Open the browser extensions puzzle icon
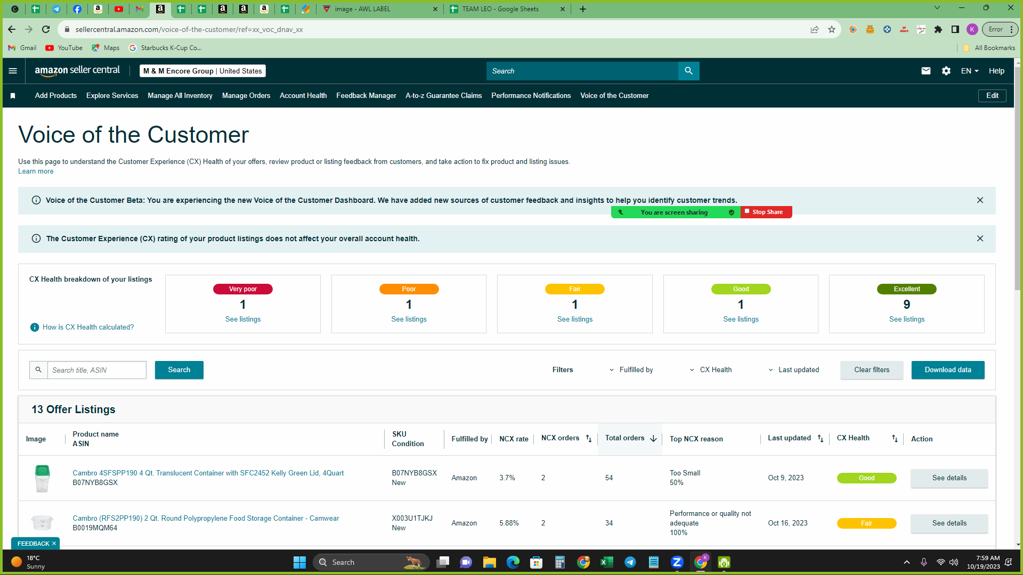 point(938,29)
